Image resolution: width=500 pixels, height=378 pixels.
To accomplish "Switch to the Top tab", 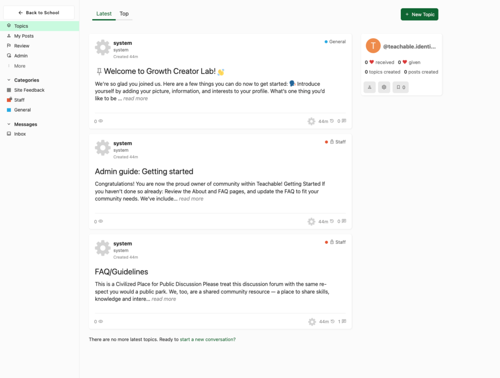I will [124, 14].
